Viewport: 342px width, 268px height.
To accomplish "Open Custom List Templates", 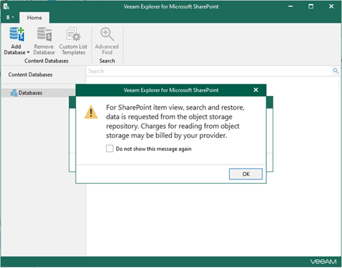I will pyautogui.click(x=73, y=41).
